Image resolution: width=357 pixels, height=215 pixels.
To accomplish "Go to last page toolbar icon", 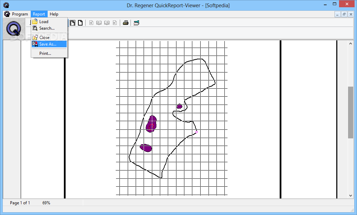I will 115,23.
